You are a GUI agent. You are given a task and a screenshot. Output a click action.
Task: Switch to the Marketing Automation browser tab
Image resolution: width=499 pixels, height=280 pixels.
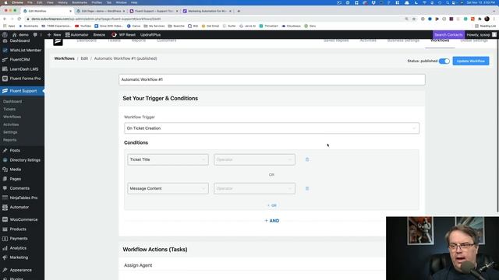[207, 11]
